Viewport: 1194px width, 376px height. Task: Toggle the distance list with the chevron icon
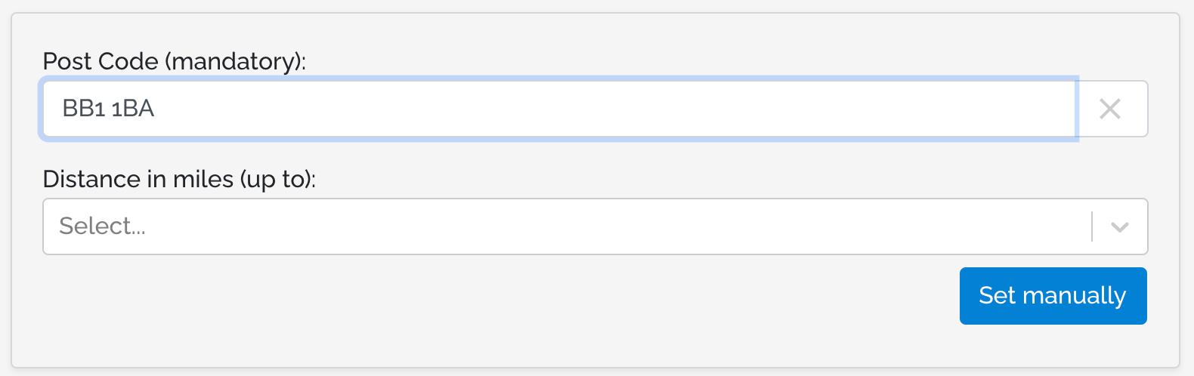click(1120, 227)
